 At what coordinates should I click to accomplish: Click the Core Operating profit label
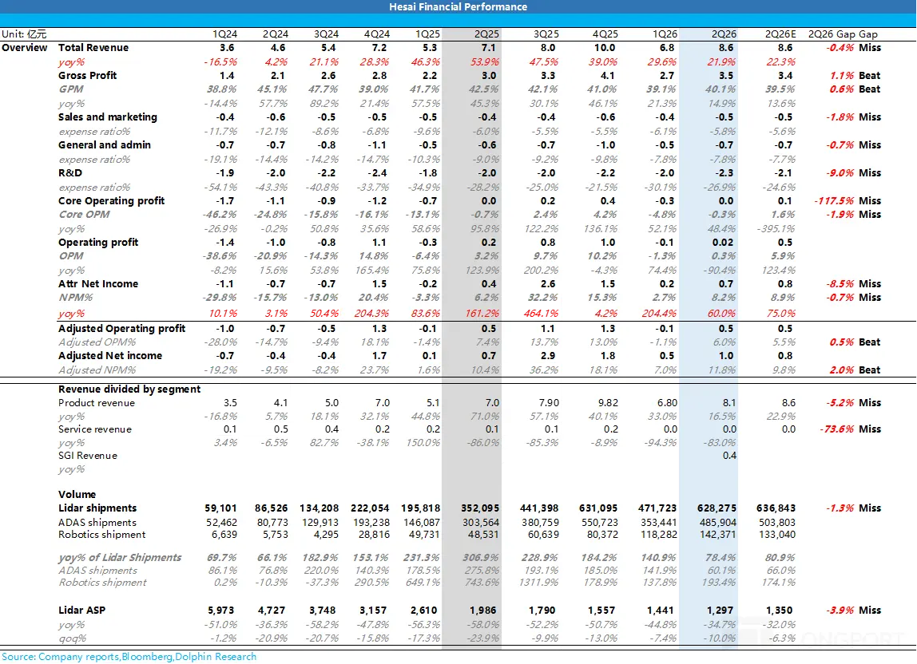click(111, 201)
